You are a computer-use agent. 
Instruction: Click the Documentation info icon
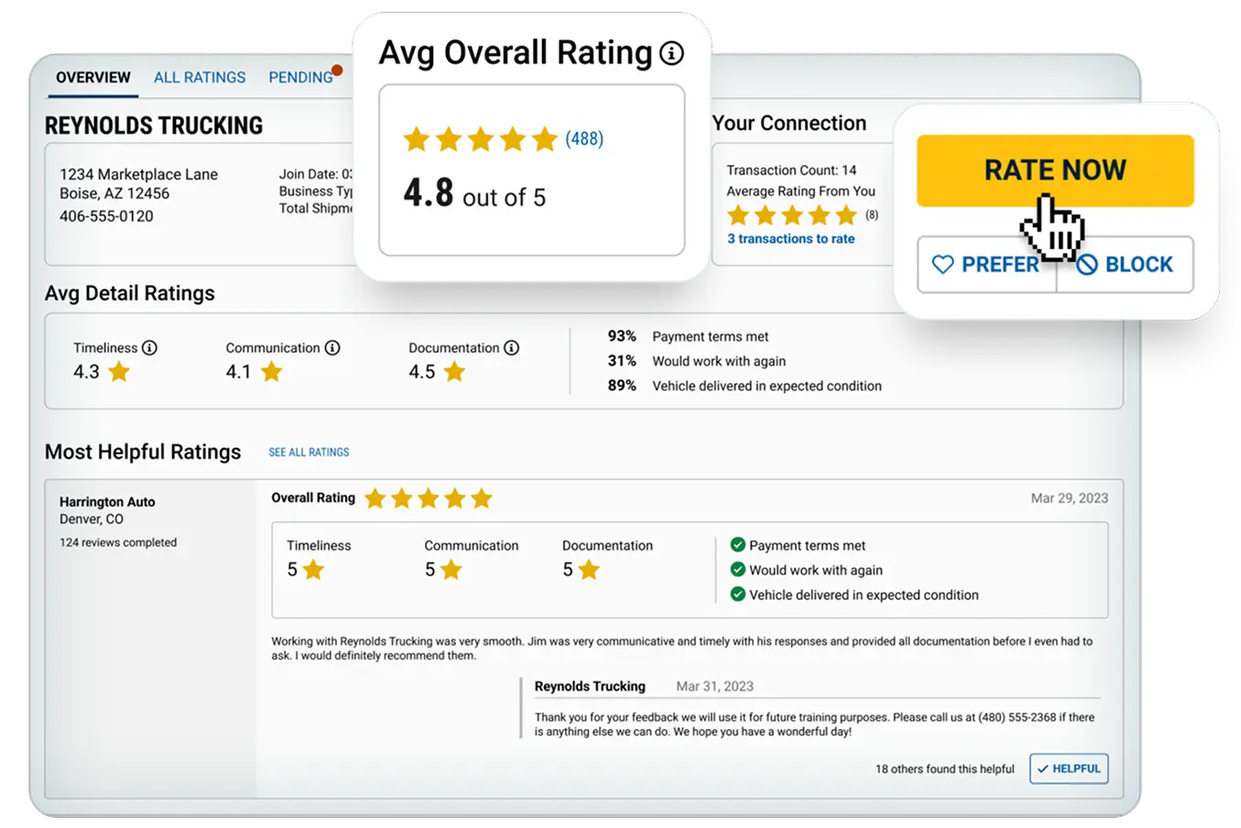(x=511, y=348)
